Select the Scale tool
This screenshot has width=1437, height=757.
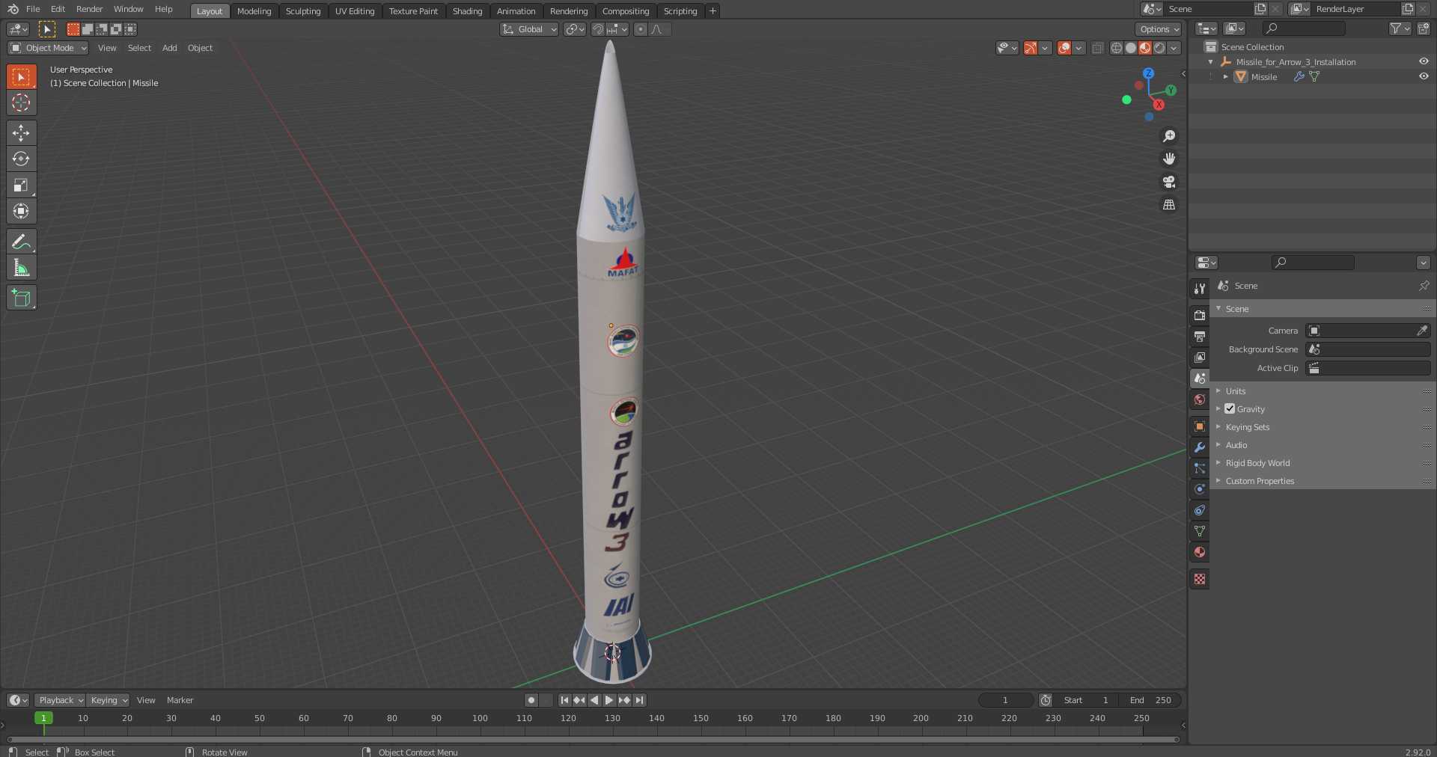(x=21, y=185)
